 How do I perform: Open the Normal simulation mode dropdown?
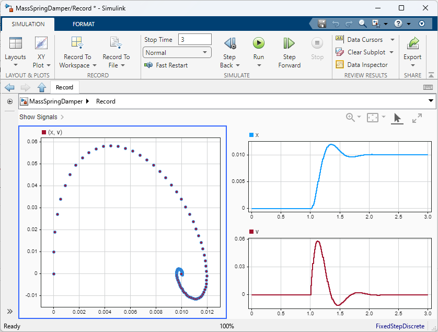(x=177, y=53)
